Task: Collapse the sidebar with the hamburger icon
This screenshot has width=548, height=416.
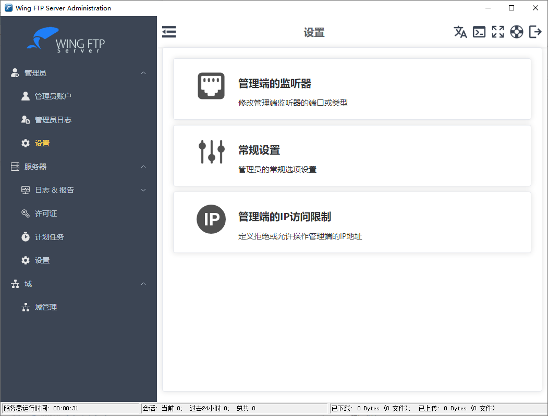Action: click(x=169, y=32)
